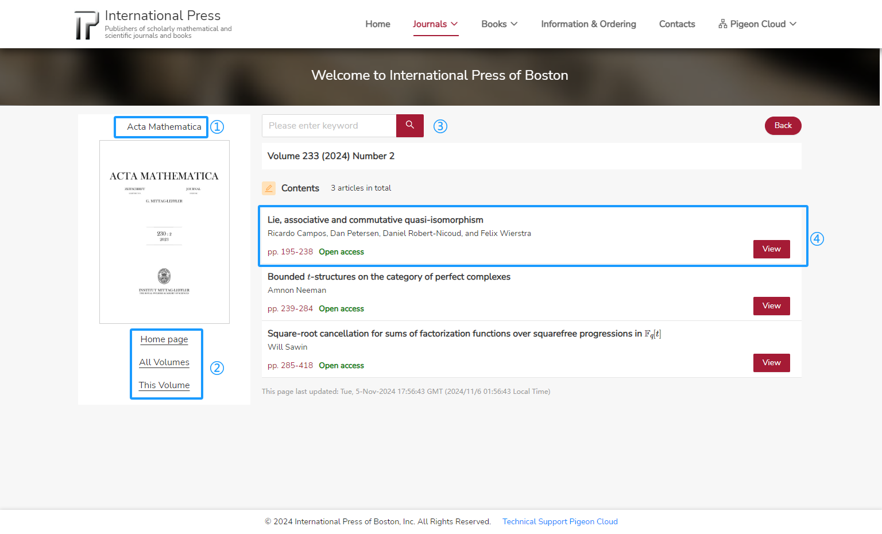This screenshot has height=534, width=882.
Task: Click the Pigeon Cloud network icon
Action: (723, 24)
